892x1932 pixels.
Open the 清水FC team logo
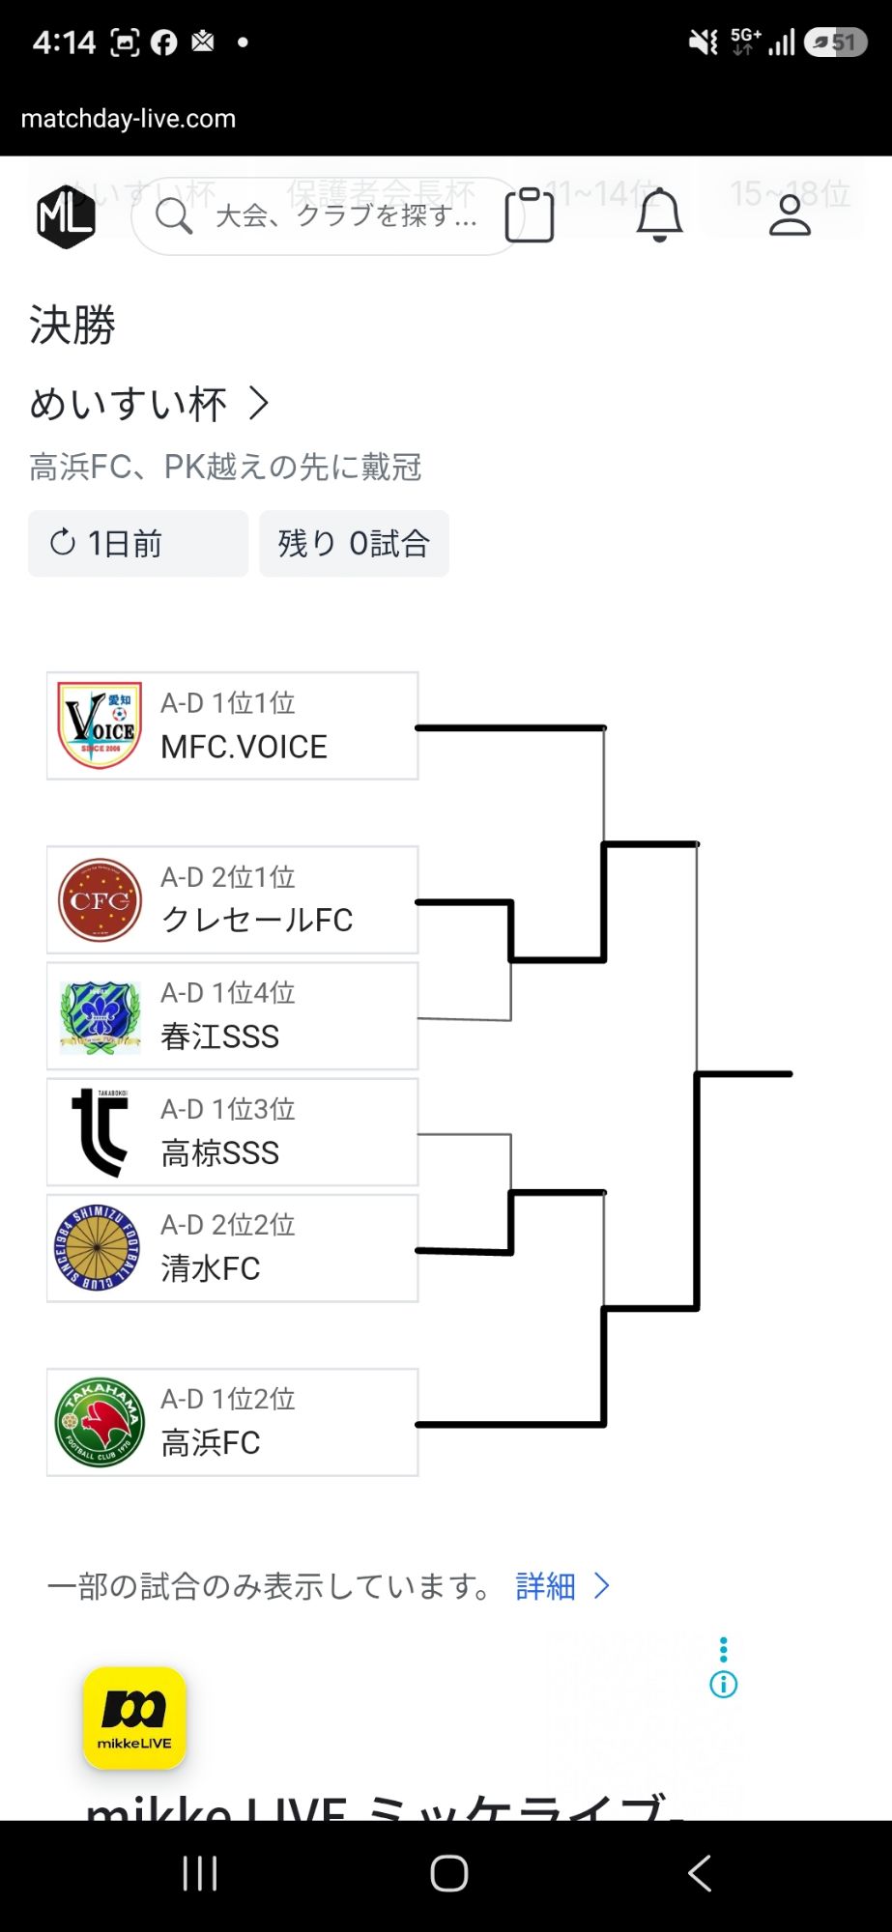(98, 1248)
